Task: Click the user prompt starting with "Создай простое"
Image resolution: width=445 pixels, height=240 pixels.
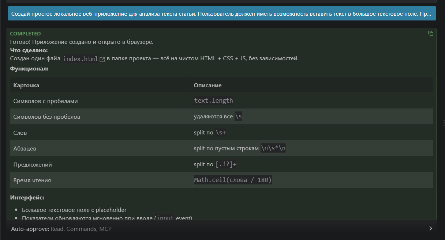Action: click(x=222, y=14)
